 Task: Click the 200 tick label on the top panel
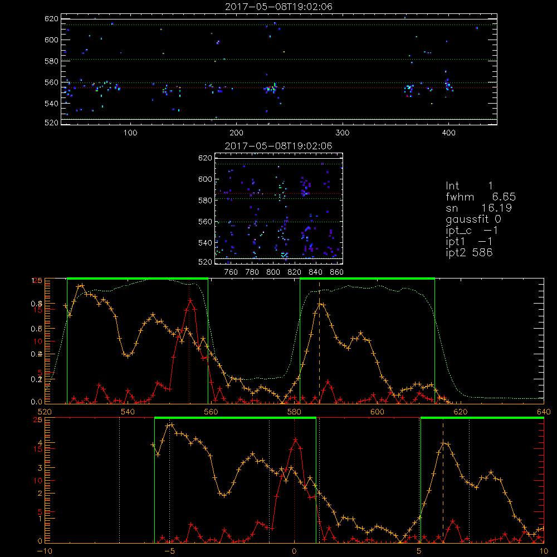click(x=236, y=133)
